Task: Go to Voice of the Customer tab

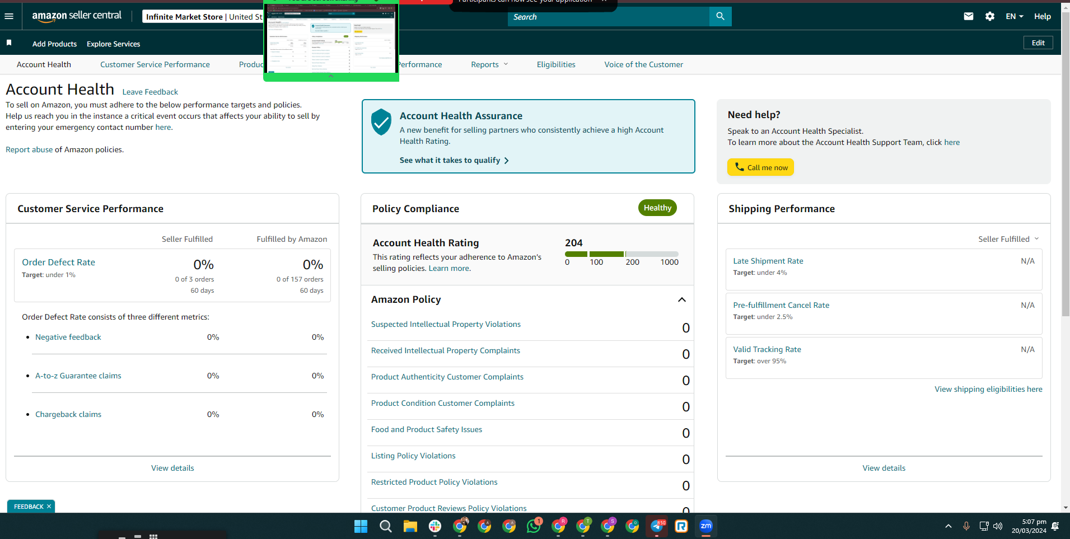Action: pos(643,64)
